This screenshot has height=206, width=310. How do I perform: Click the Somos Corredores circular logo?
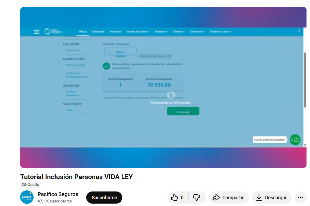point(48,31)
